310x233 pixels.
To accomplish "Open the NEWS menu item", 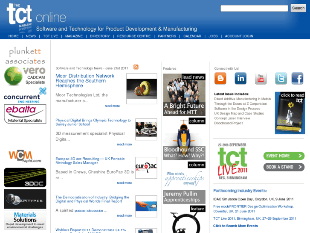I will (x=31, y=36).
